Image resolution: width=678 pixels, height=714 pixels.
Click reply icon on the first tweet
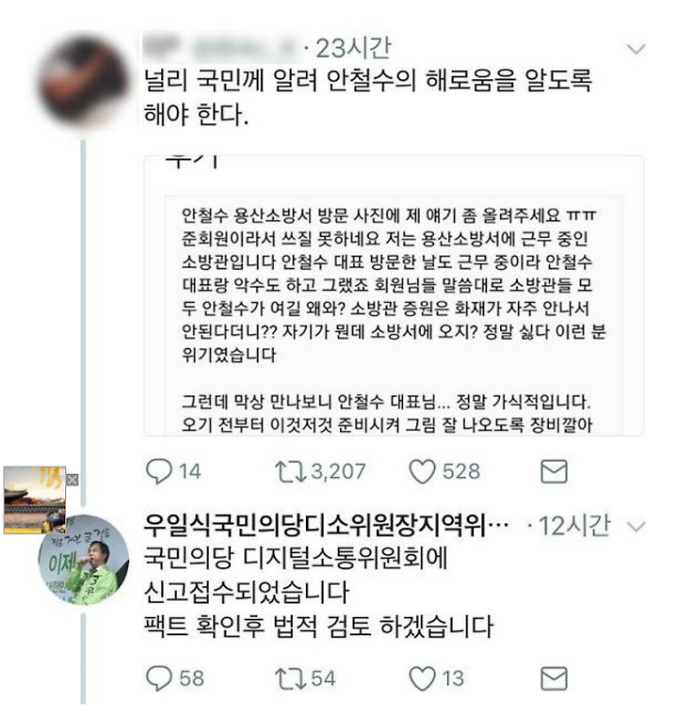pos(159,471)
